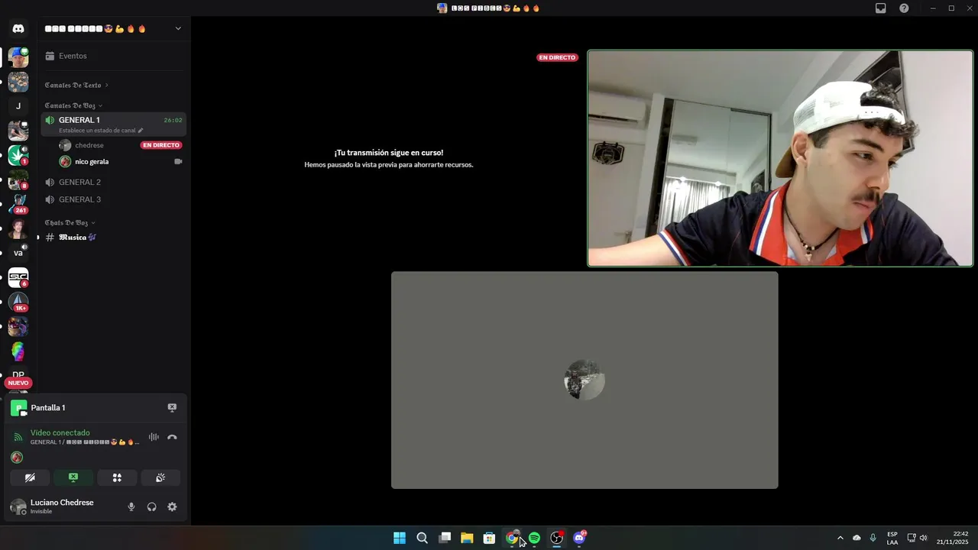This screenshot has height=550, width=978.
Task: Open the green leaf server icon
Action: (18, 155)
